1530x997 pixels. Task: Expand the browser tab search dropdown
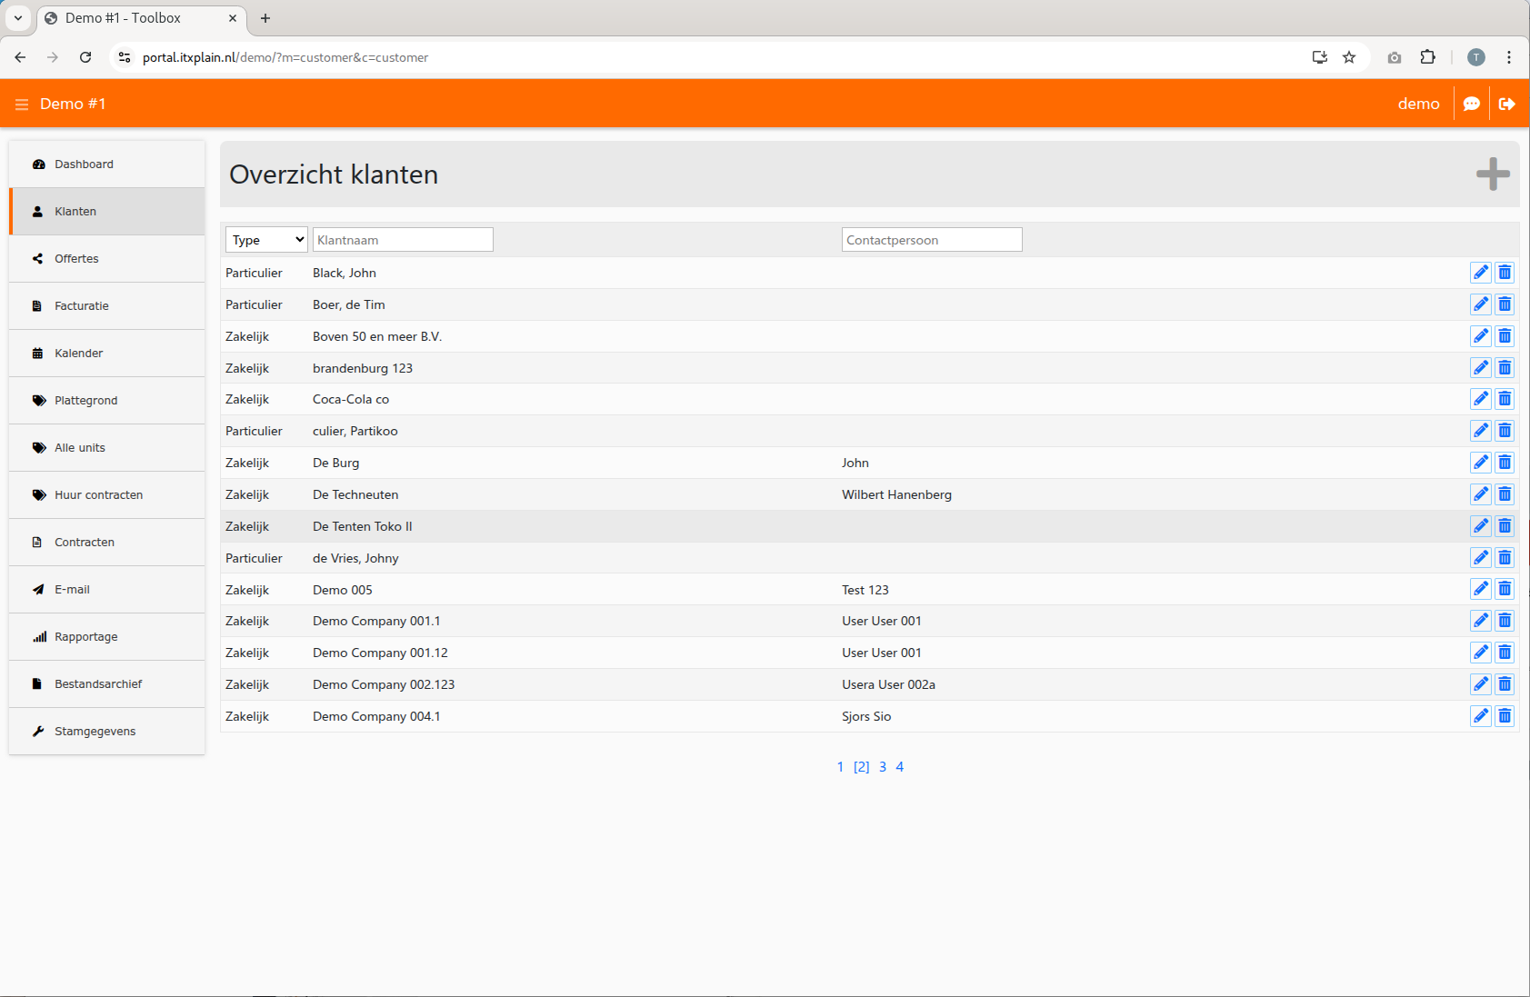(x=18, y=18)
